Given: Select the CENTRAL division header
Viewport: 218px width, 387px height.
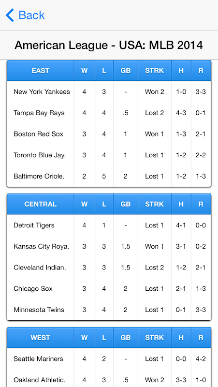Looking at the screenshot, I should [41, 204].
